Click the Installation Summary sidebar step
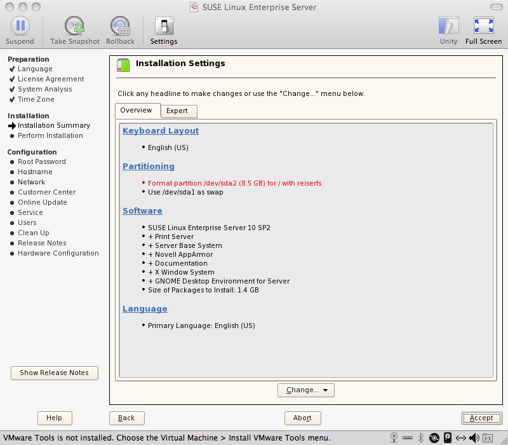 click(x=54, y=125)
